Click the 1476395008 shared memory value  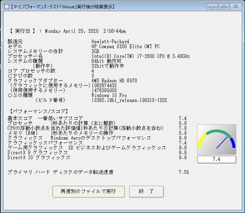(x=104, y=90)
